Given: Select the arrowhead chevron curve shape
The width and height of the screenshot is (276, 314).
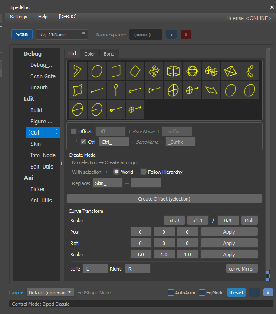Looking at the screenshot, I should tap(78, 71).
